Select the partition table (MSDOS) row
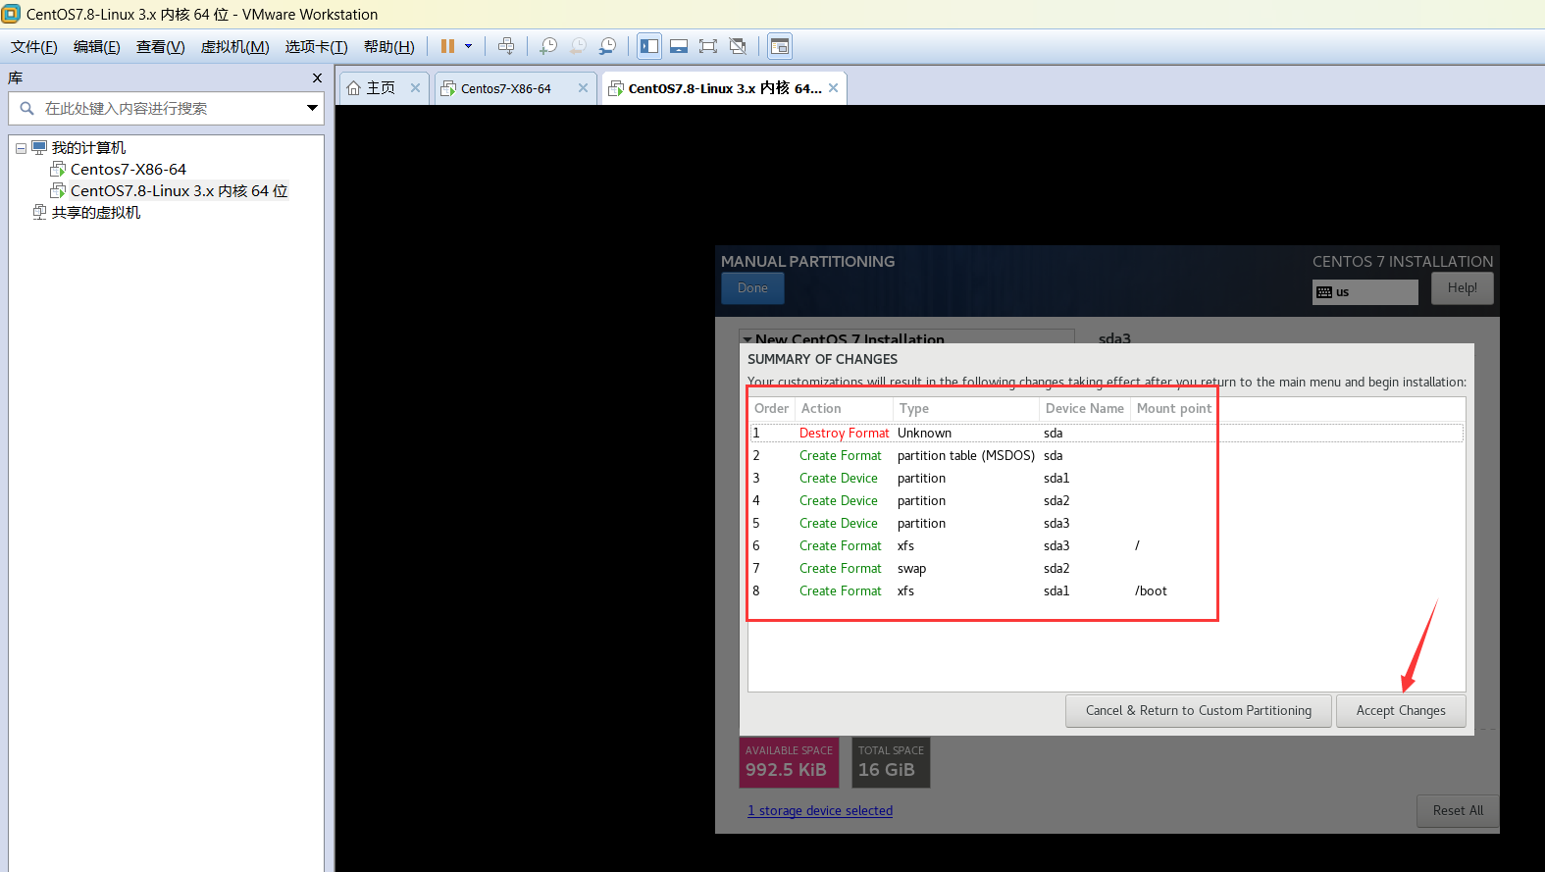Image resolution: width=1545 pixels, height=872 pixels. [1107, 456]
